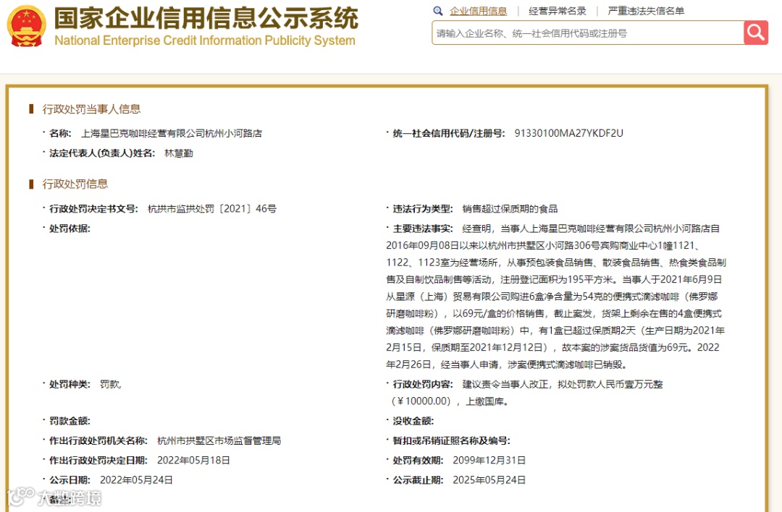Click validity date 2099年12月31日
The image size is (782, 512).
[489, 460]
